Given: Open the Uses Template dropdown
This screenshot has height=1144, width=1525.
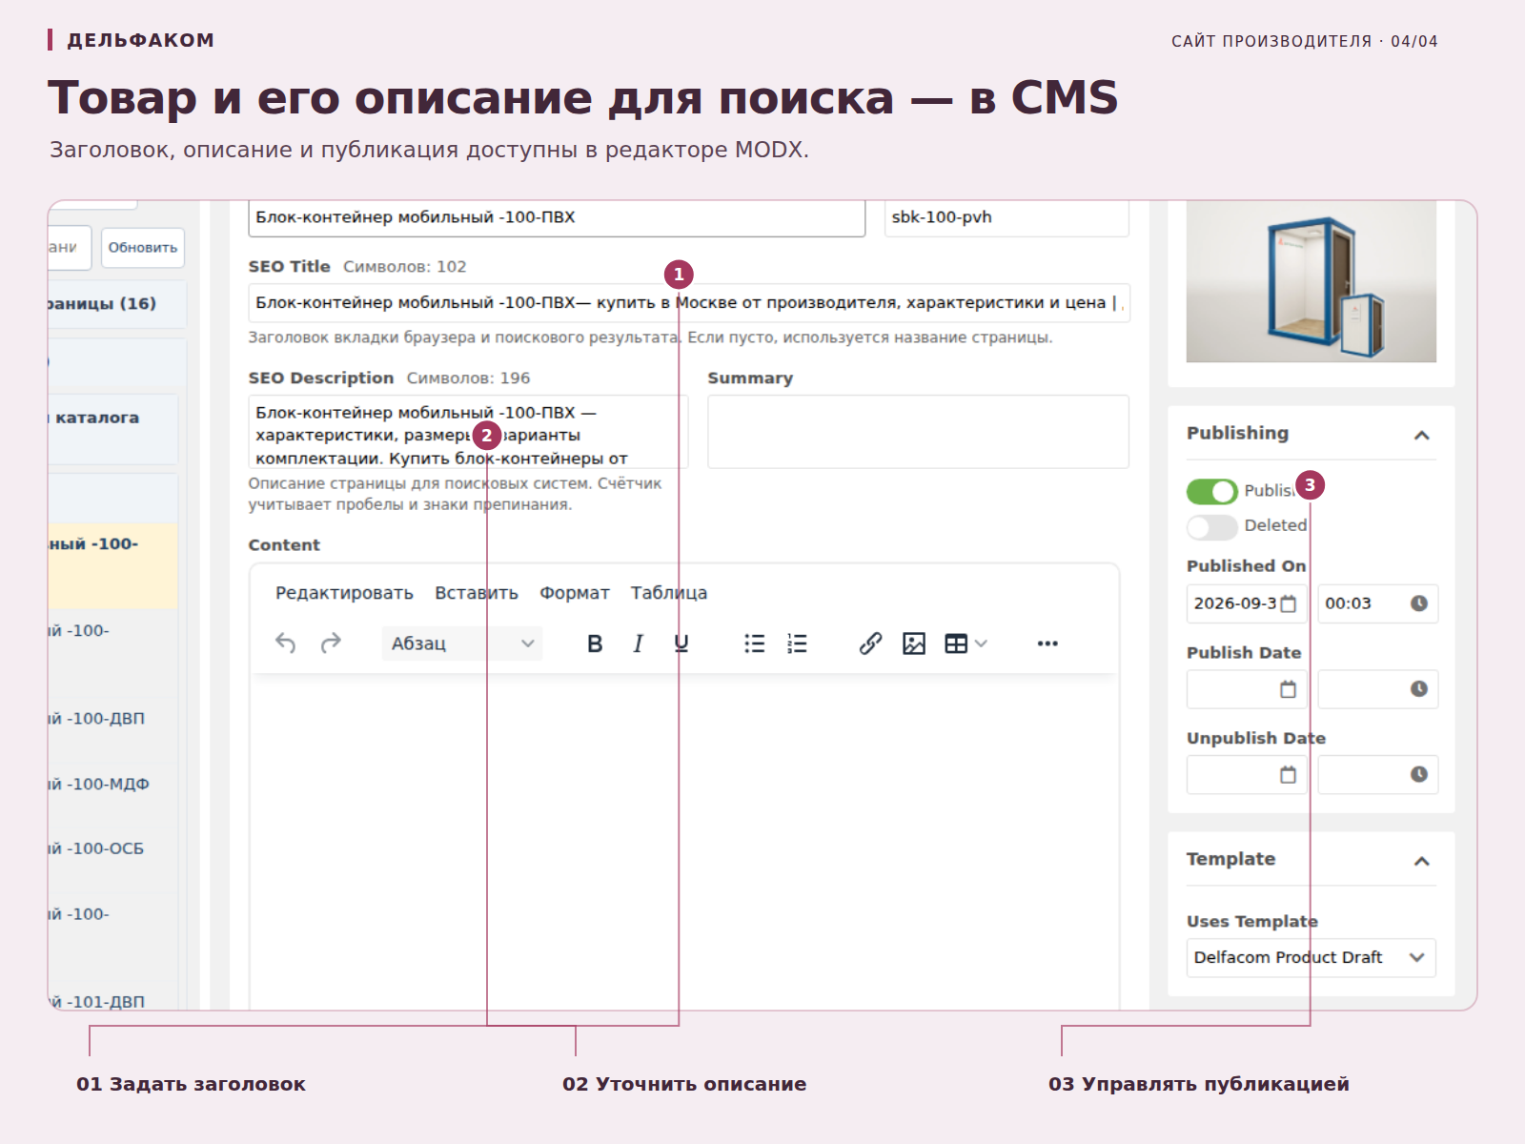Looking at the screenshot, I should (x=1311, y=957).
